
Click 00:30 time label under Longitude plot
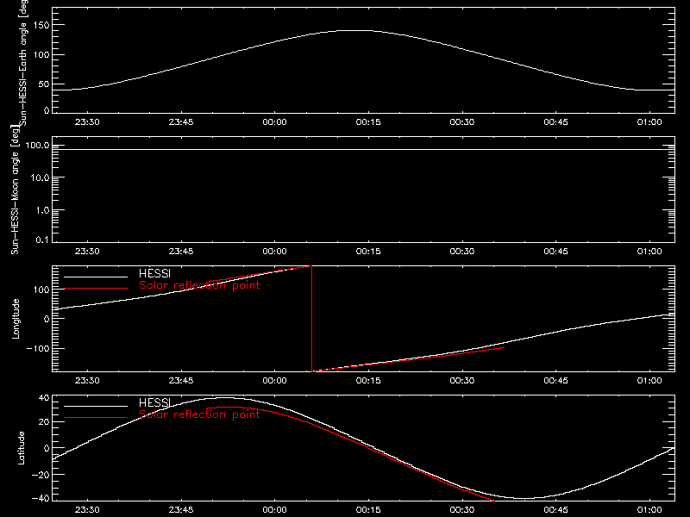coord(462,381)
